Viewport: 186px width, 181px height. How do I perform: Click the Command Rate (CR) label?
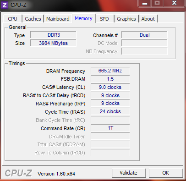coord(63,128)
